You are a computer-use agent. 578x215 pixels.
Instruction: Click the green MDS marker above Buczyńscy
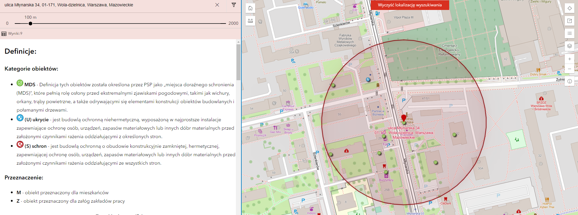click(x=386, y=172)
